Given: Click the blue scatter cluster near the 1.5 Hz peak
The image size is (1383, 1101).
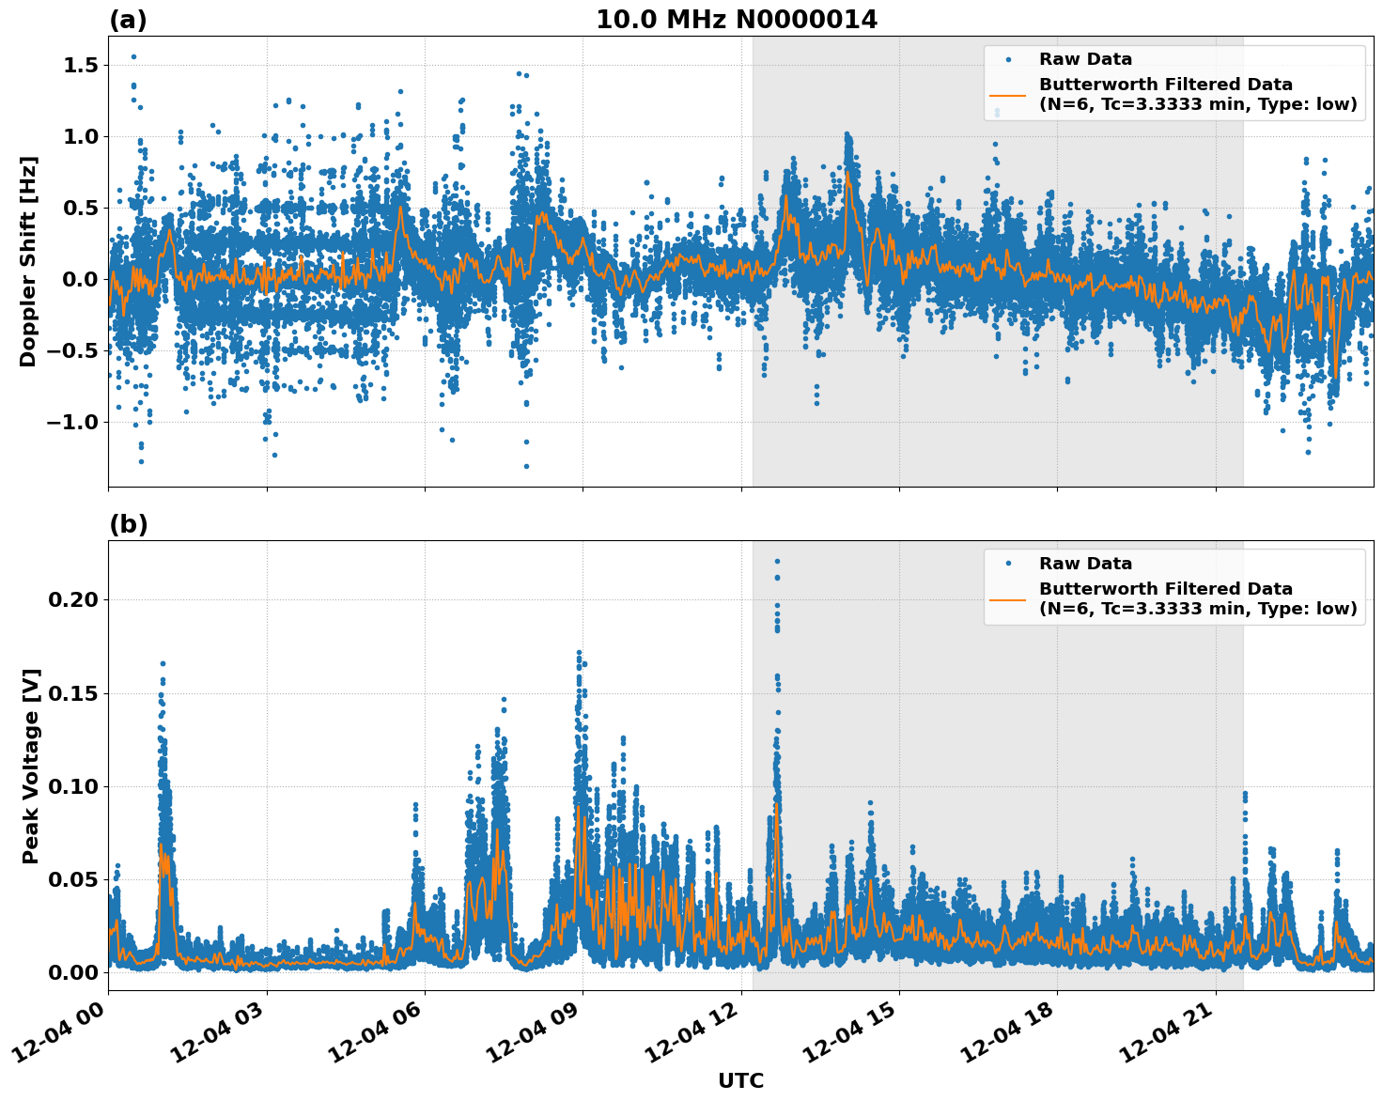Looking at the screenshot, I should click(x=132, y=57).
